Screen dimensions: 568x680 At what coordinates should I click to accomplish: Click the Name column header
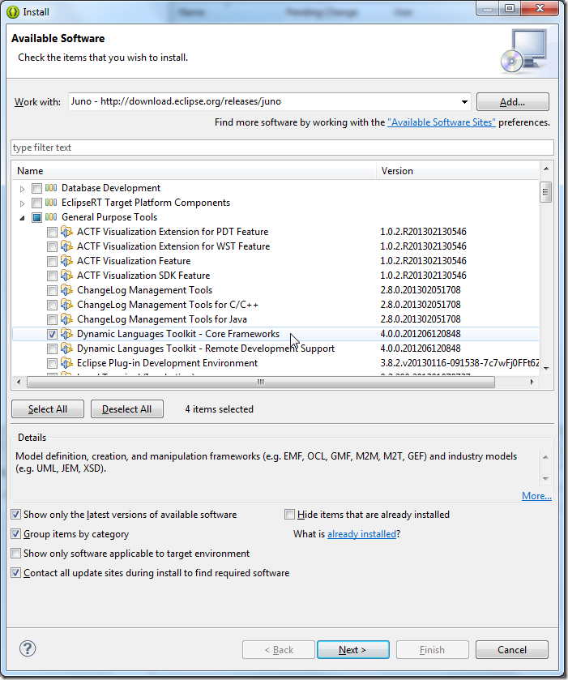click(194, 171)
